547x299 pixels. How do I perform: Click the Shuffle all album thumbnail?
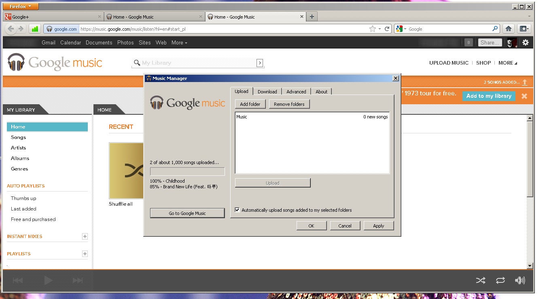pos(126,171)
